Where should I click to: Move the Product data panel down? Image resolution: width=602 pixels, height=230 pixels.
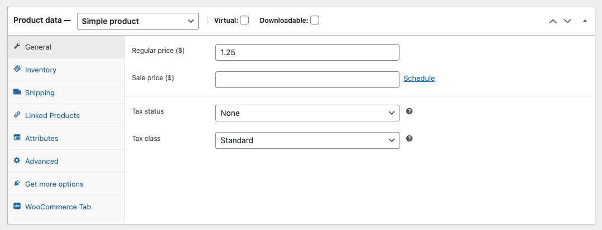[x=567, y=21]
